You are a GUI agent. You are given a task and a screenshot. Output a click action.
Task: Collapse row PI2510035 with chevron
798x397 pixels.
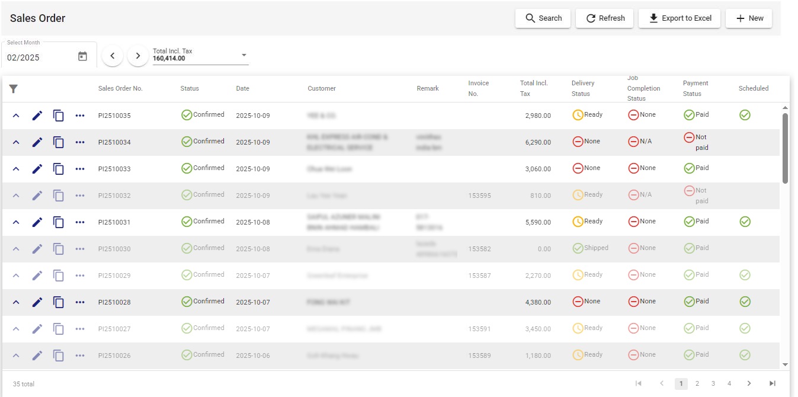16,116
